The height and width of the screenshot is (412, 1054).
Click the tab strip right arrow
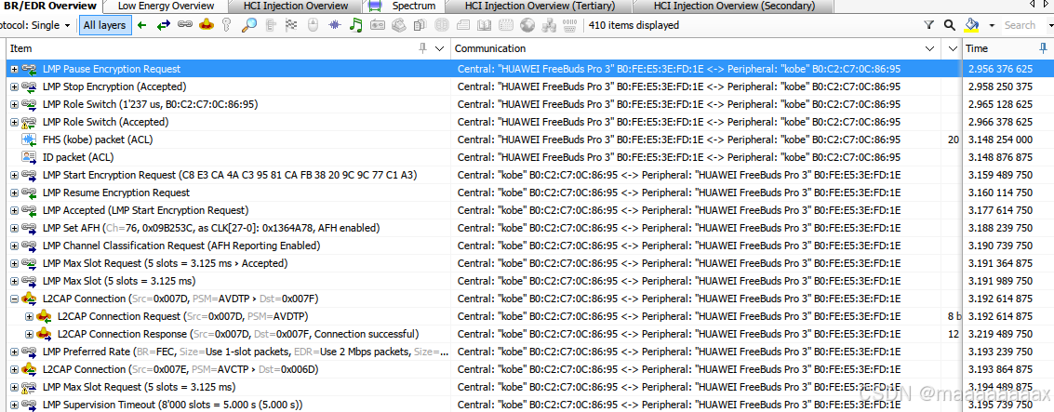coord(1047,6)
